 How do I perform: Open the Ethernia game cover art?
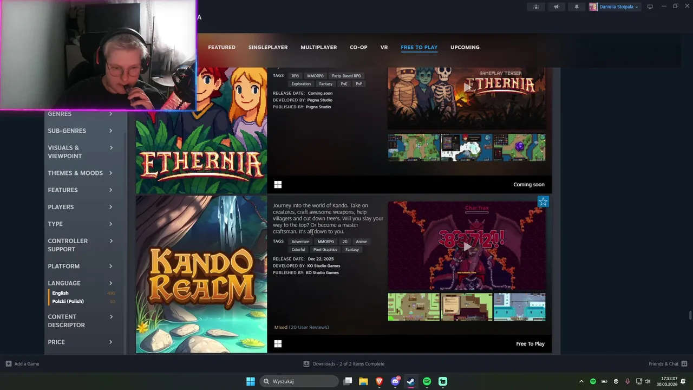tap(201, 131)
